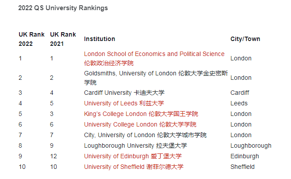Click the UK Rank 2021 column header
This screenshot has width=291, height=179.
coord(63,39)
